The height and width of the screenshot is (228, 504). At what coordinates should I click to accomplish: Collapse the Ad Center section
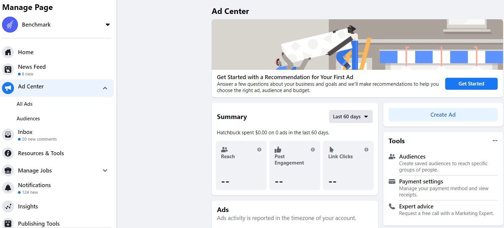coord(105,88)
